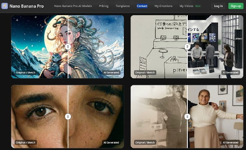Image resolution: width=246 pixels, height=150 pixels.
Task: Click the New badge beside My Videos
Action: coord(198,6)
